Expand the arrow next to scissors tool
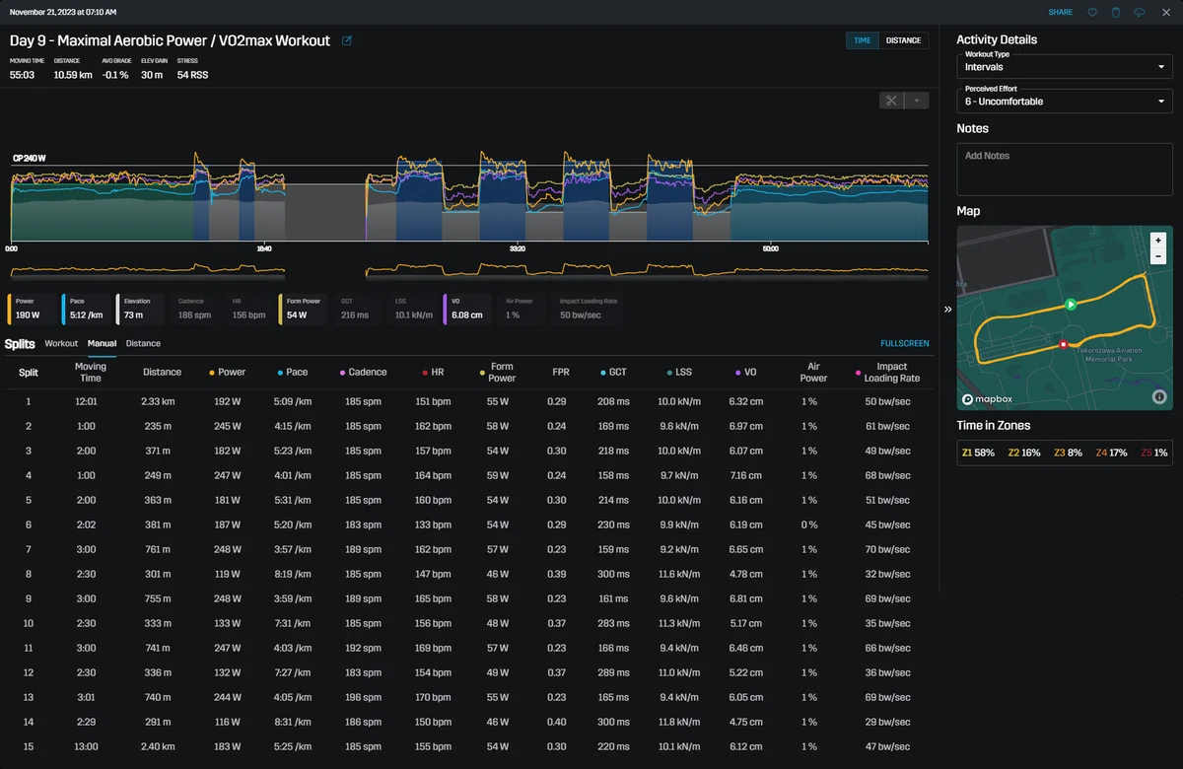 click(917, 101)
